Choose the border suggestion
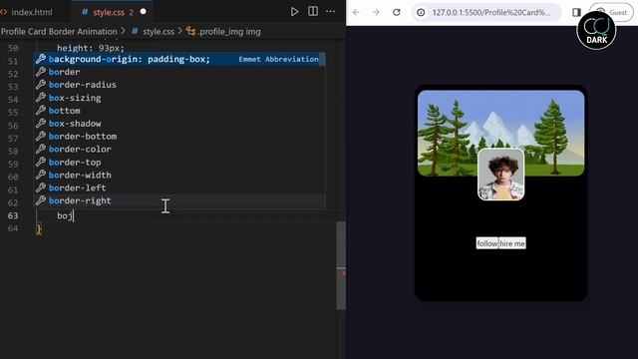638x359 pixels. (179, 72)
